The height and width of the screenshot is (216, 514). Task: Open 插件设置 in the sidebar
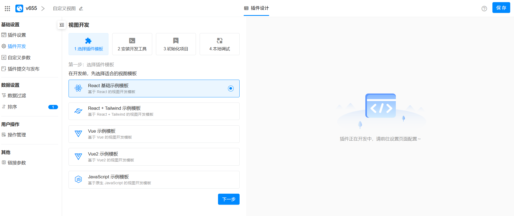tap(17, 35)
